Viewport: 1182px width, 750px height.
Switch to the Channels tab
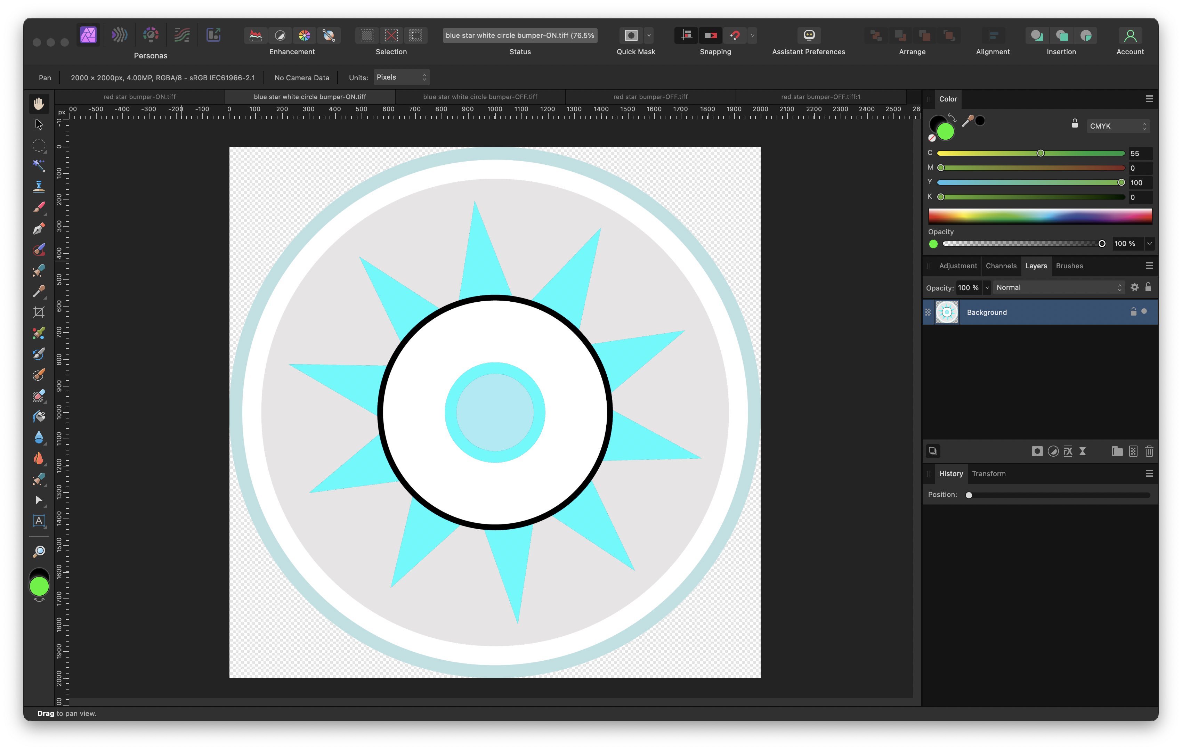tap(1001, 266)
